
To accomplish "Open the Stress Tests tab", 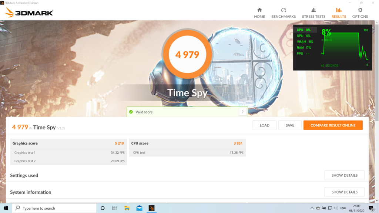I will tap(313, 13).
